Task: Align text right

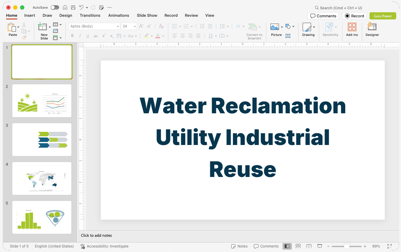Action: [190, 36]
